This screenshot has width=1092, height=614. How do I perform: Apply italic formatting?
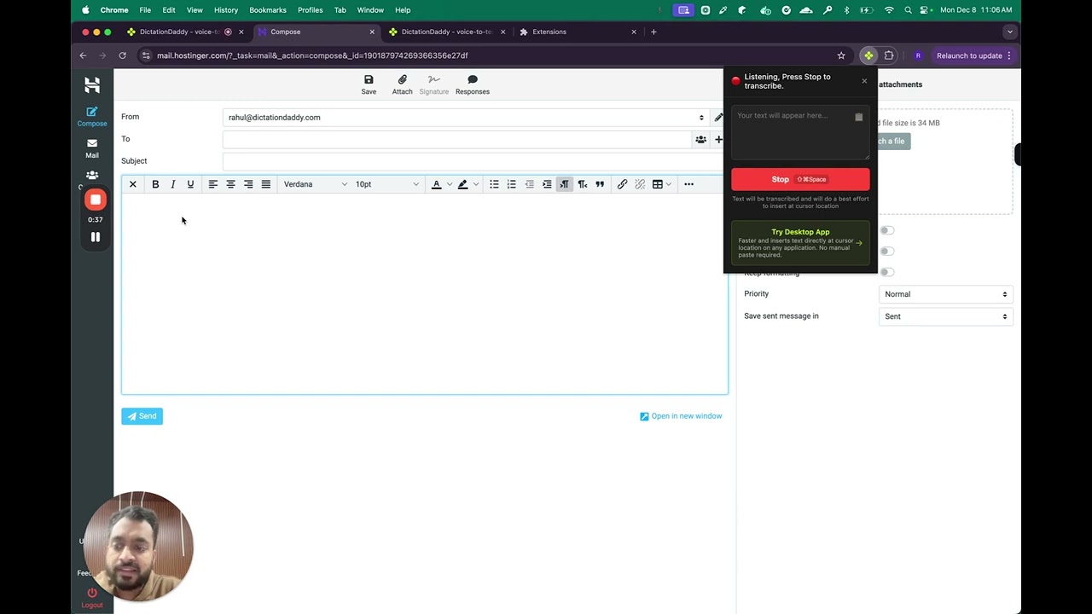[173, 184]
